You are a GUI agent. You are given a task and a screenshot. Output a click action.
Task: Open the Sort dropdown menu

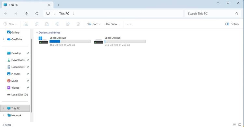point(94,24)
